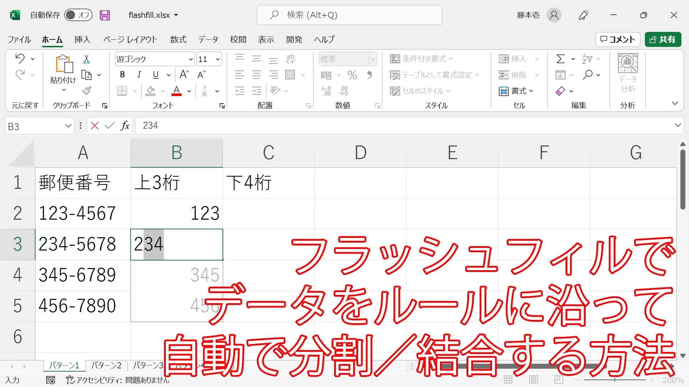Screen dimensions: 689x387
Task: Click the green 共有 share button
Action: click(663, 39)
